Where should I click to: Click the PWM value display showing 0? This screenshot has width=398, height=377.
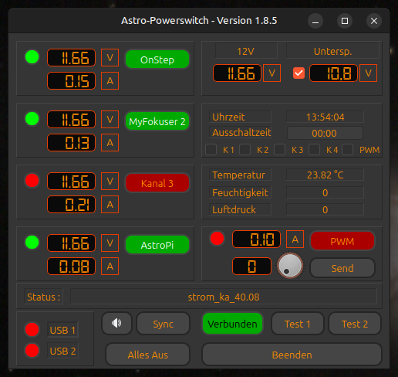coord(251,266)
